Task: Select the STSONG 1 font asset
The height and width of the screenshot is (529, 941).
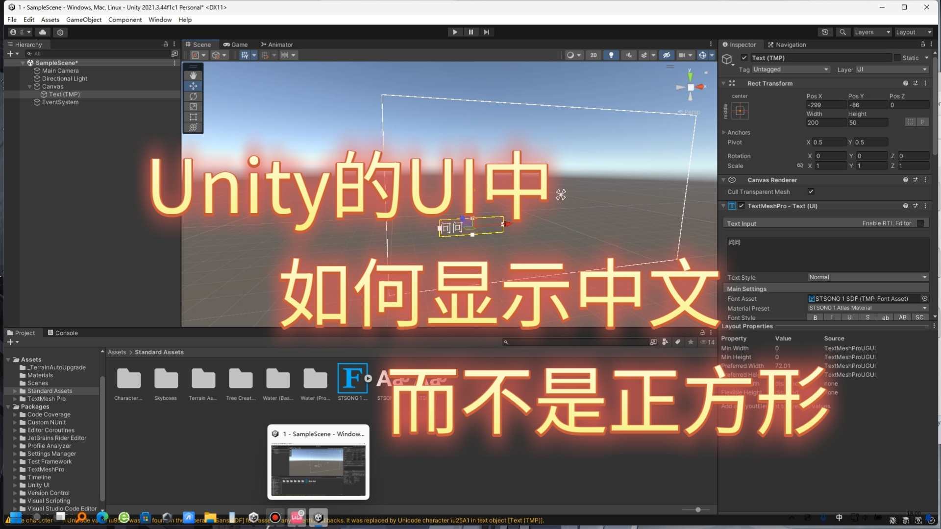Action: point(352,379)
